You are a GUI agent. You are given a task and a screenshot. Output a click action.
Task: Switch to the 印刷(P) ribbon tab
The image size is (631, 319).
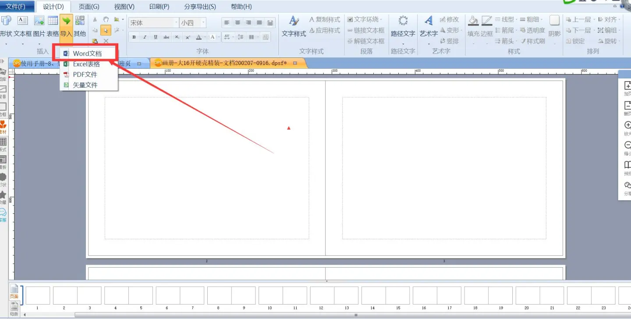tap(159, 7)
